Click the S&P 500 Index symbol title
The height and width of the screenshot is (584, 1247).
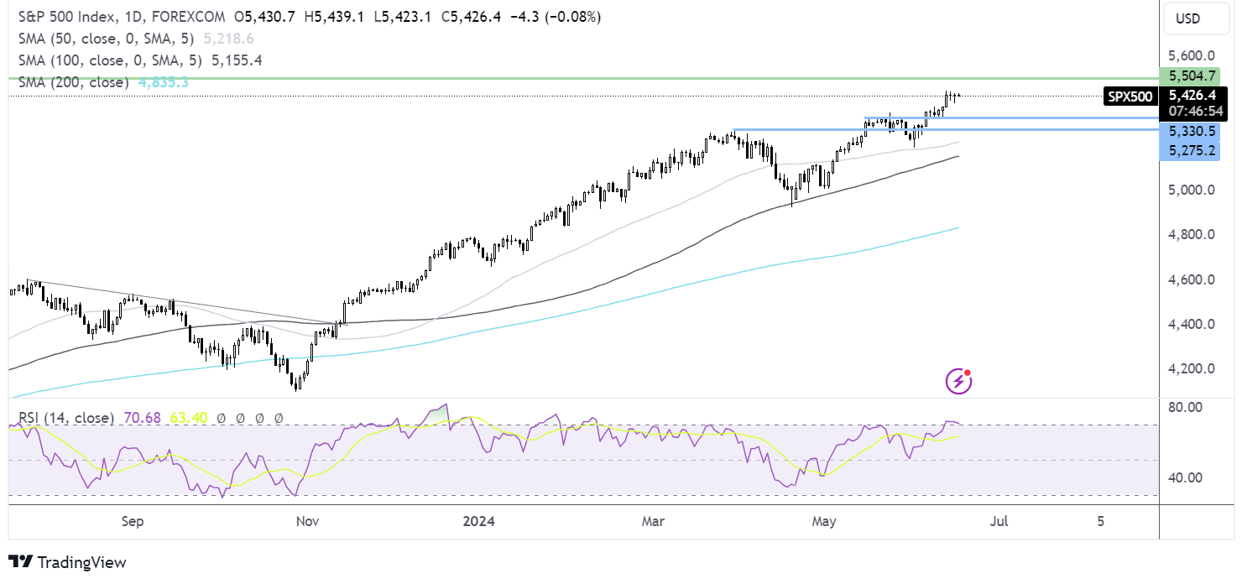coord(120,17)
